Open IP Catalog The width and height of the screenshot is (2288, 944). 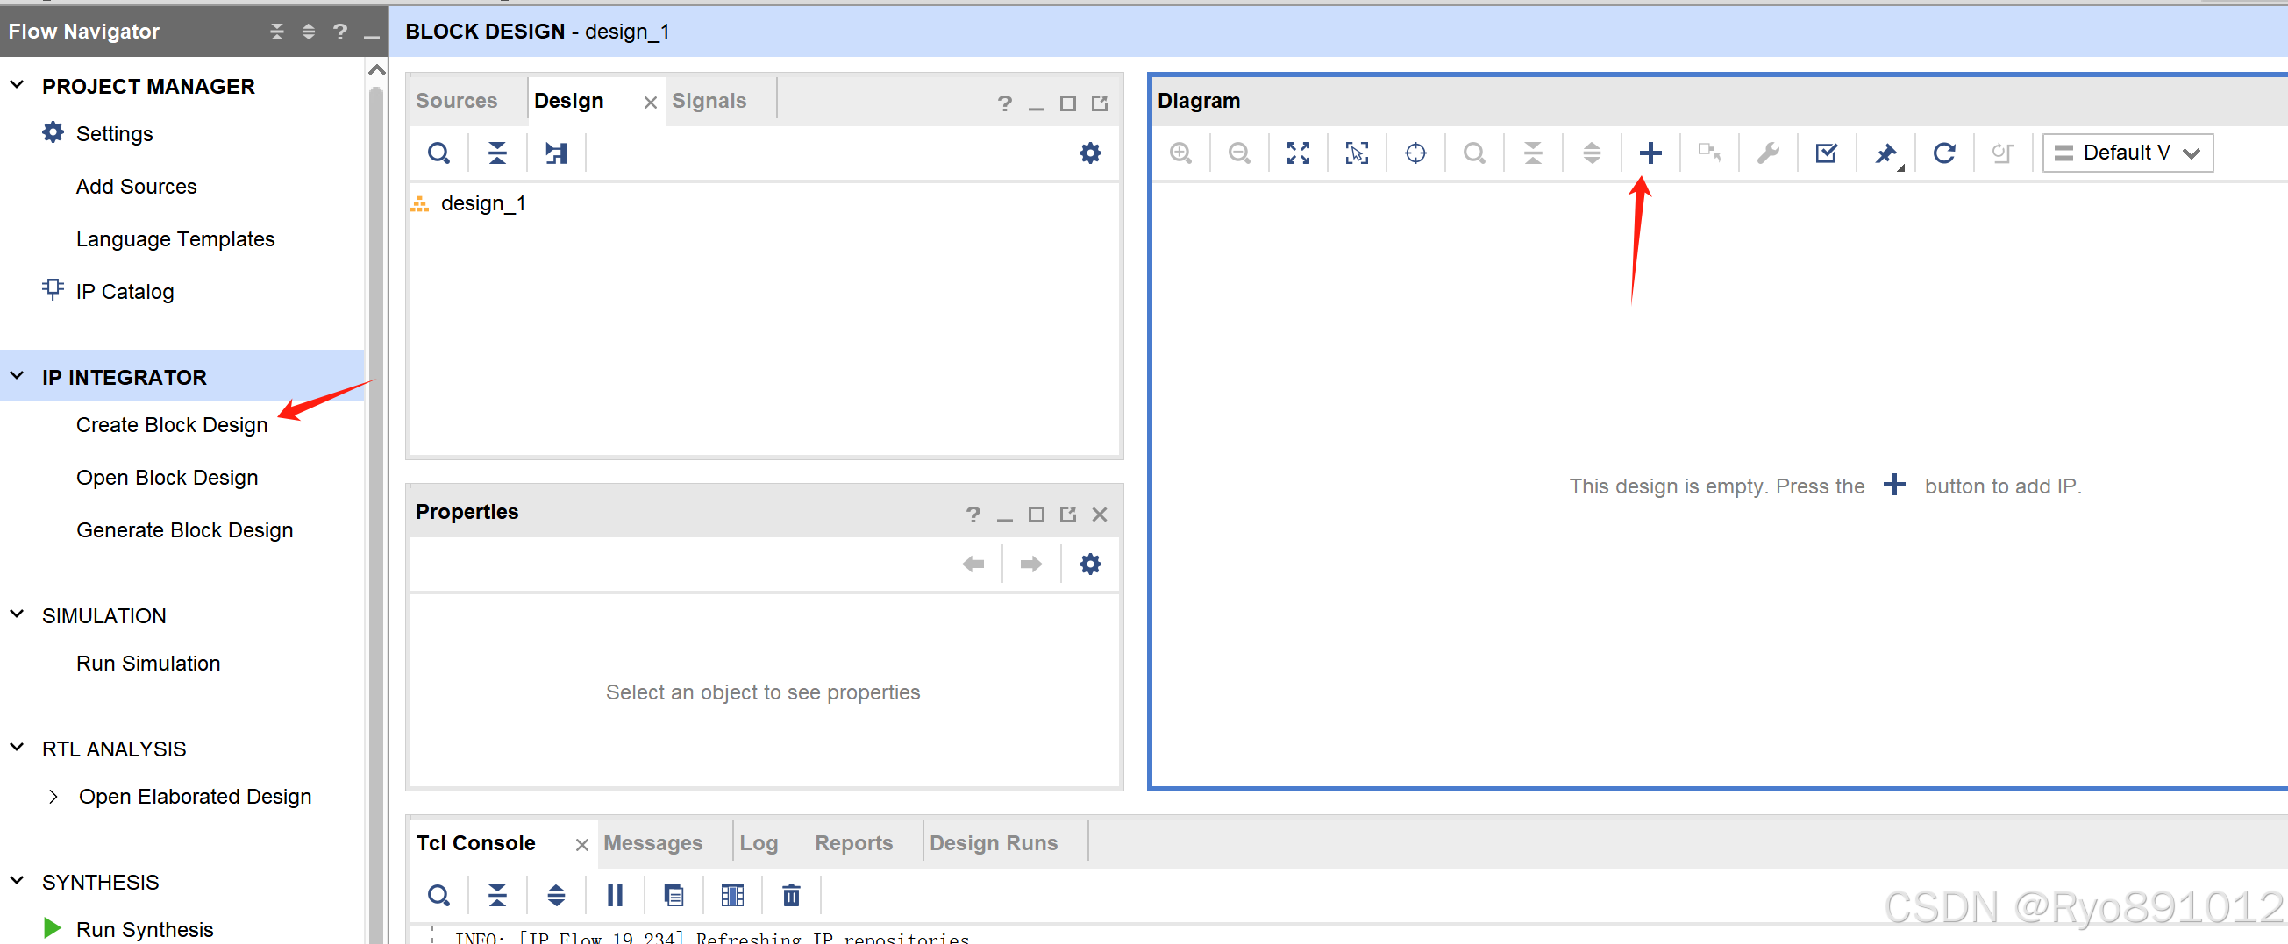pyautogui.click(x=125, y=291)
